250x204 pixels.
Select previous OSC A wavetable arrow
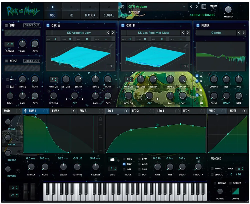tap(108, 33)
